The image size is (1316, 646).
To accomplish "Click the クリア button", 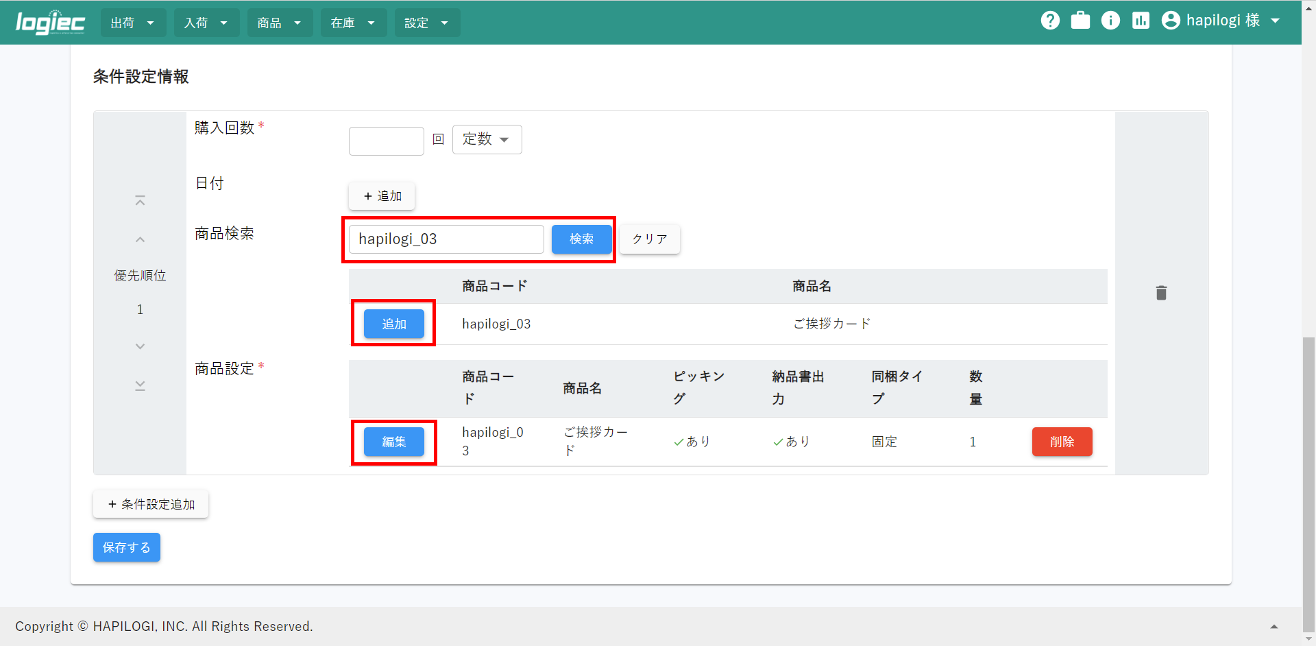I will point(650,239).
